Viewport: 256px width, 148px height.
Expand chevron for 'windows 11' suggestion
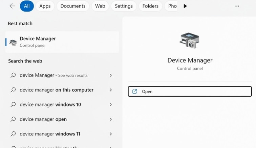(111, 134)
